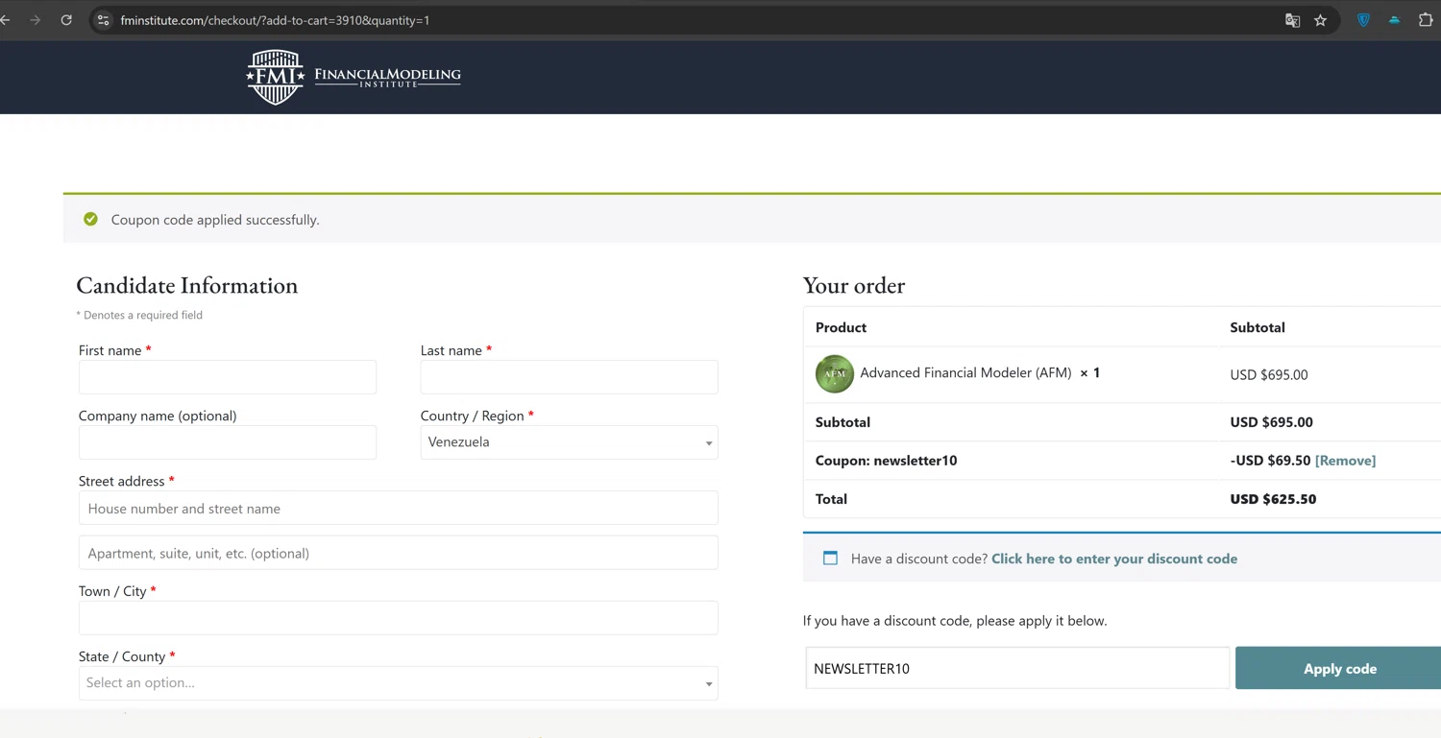Bookmark this page with star icon
The width and height of the screenshot is (1441, 738).
coord(1321,20)
